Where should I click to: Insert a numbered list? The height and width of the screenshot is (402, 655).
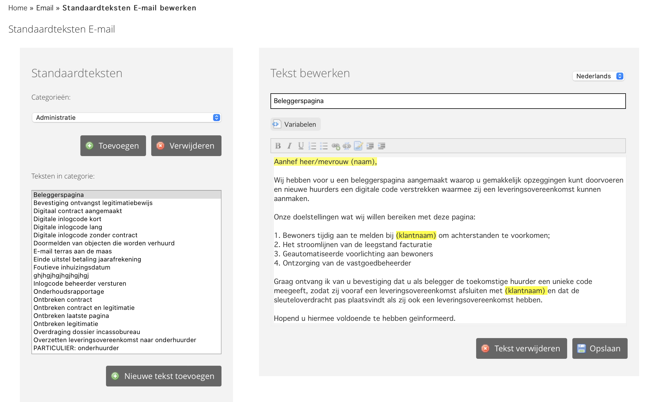pyautogui.click(x=312, y=146)
